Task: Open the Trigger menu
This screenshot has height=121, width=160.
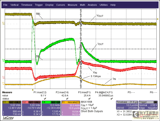Action: click(x=39, y=5)
